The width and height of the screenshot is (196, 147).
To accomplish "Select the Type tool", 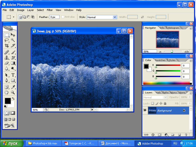I will point(13,75).
